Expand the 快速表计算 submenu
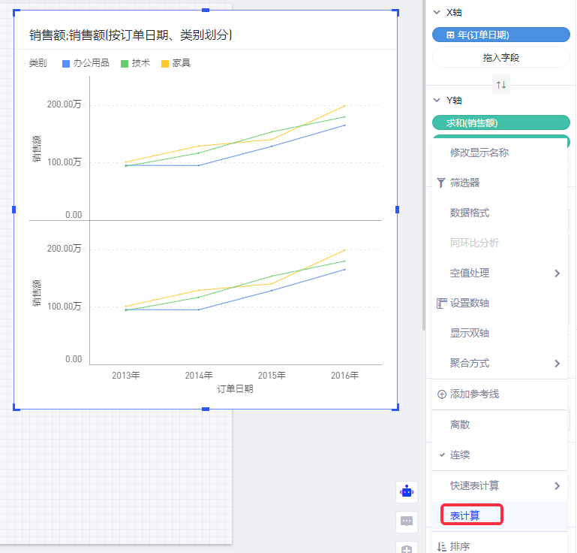This screenshot has width=577, height=553. 557,485
